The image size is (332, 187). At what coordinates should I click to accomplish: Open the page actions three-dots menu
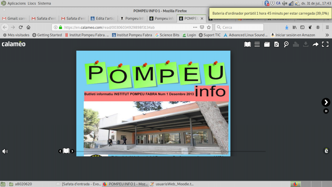click(195, 28)
